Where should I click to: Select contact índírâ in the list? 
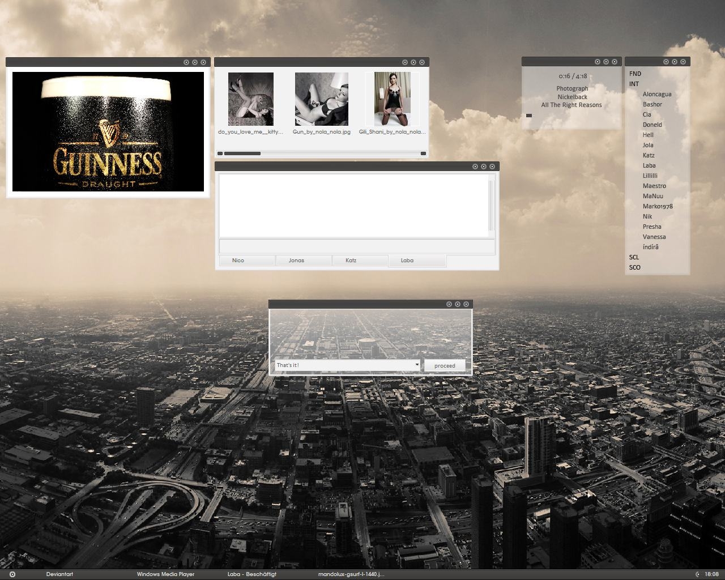651,247
